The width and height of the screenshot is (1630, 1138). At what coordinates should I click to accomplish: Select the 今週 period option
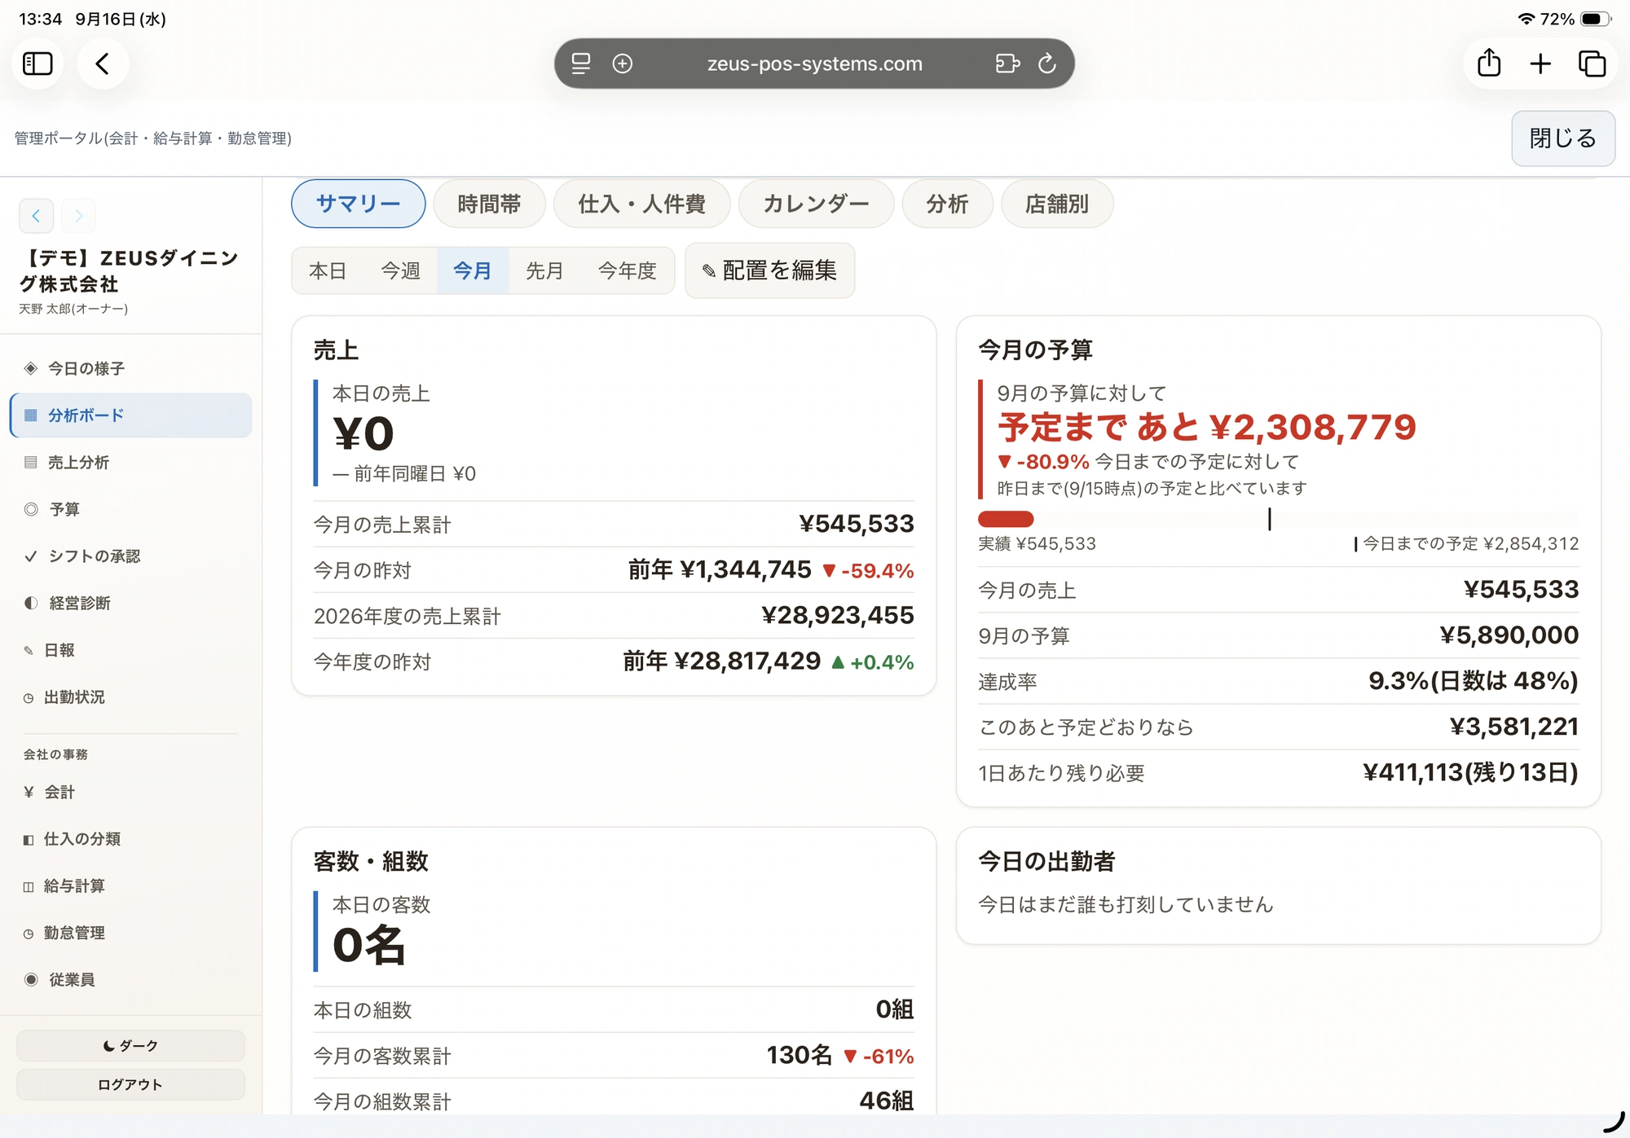[400, 270]
